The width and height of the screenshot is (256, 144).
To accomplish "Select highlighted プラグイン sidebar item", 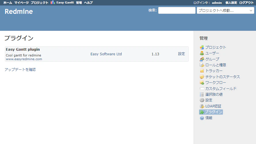I will (x=211, y=112).
